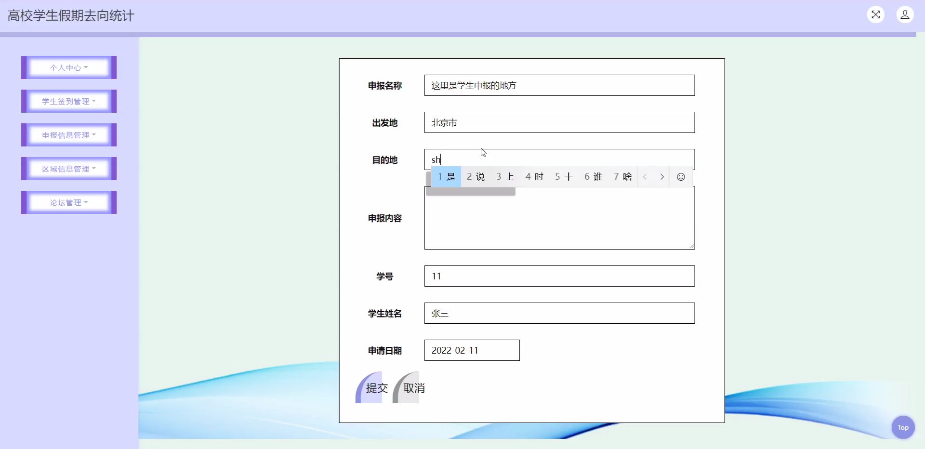Viewport: 925px width, 449px height.
Task: Go to previous IME candidate page
Action: pos(645,177)
